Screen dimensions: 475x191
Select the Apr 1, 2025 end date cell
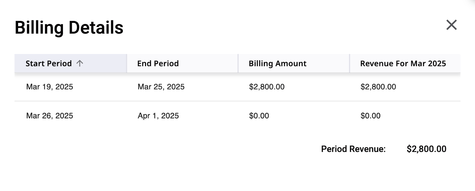coord(158,116)
